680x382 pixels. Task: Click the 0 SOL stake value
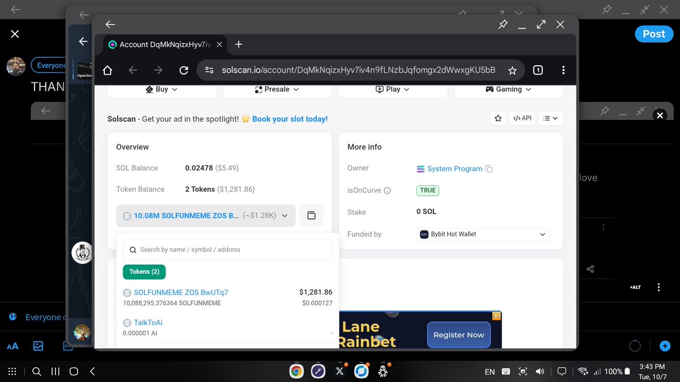click(x=426, y=212)
